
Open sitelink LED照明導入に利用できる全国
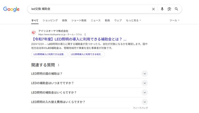(49, 54)
